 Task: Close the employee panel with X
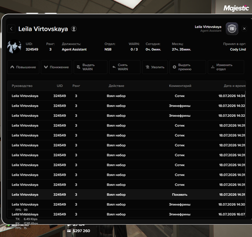(x=244, y=29)
